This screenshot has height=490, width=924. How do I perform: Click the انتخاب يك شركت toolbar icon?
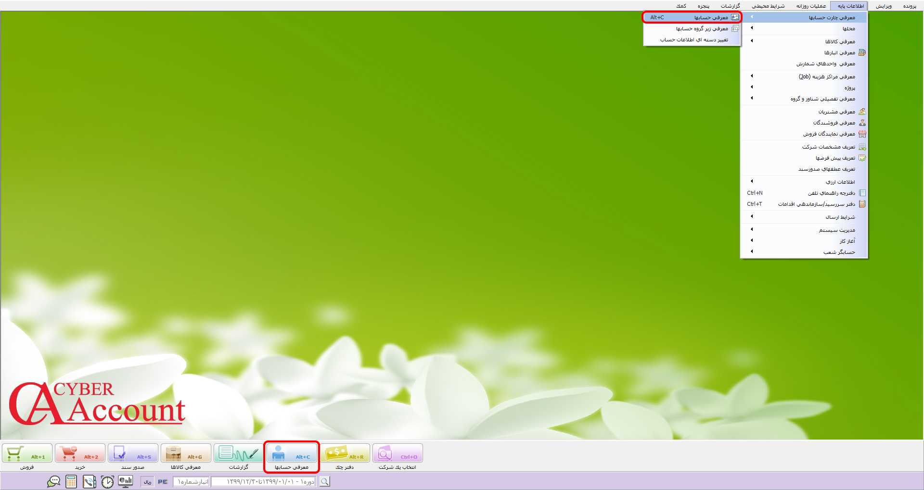tap(398, 453)
